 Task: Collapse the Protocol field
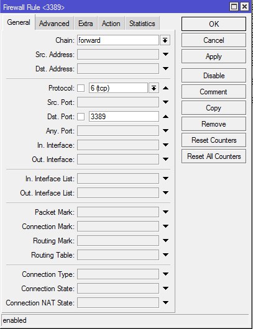point(165,88)
